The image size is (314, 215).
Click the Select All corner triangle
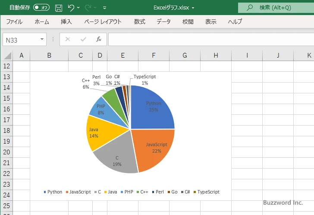point(8,55)
